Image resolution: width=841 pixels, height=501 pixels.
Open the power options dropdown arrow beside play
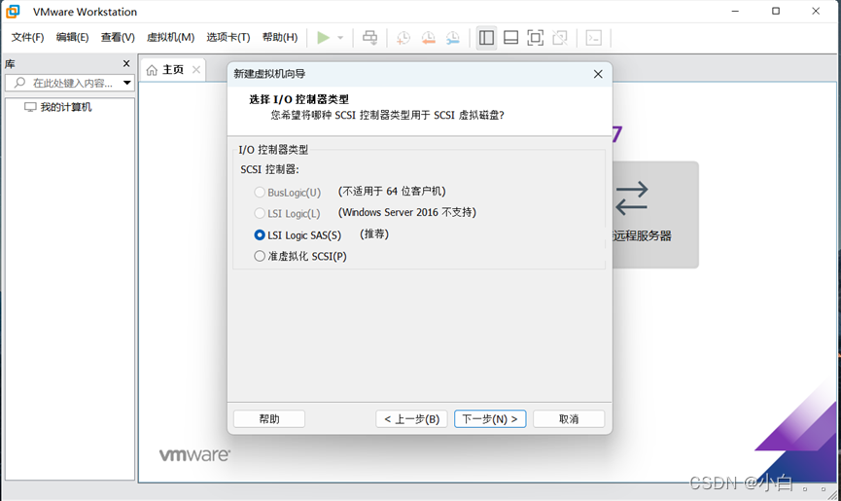coord(340,38)
